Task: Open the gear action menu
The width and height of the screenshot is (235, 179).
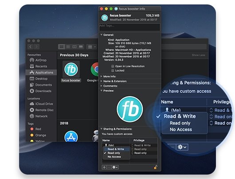Action: tap(115, 167)
